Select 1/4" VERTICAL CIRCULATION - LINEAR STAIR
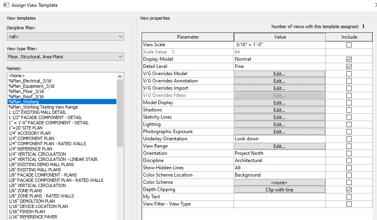Viewport: 377px width, 220px height. tap(53, 160)
